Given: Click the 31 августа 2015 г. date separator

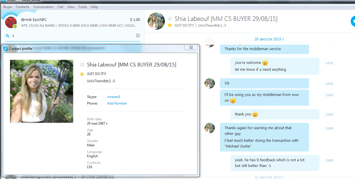Looking at the screenshot, I should point(269,177).
